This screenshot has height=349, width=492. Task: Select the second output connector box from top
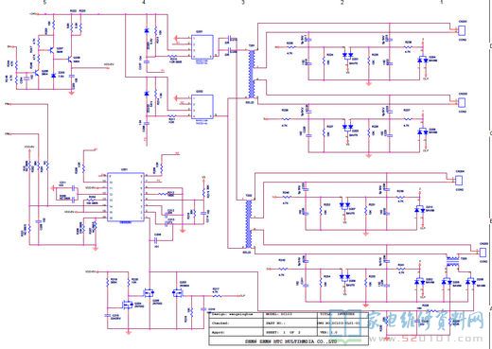[462, 102]
